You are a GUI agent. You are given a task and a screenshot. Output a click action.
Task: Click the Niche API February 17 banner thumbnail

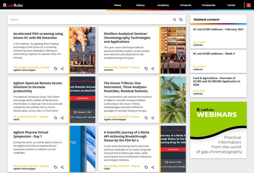(173, 149)
